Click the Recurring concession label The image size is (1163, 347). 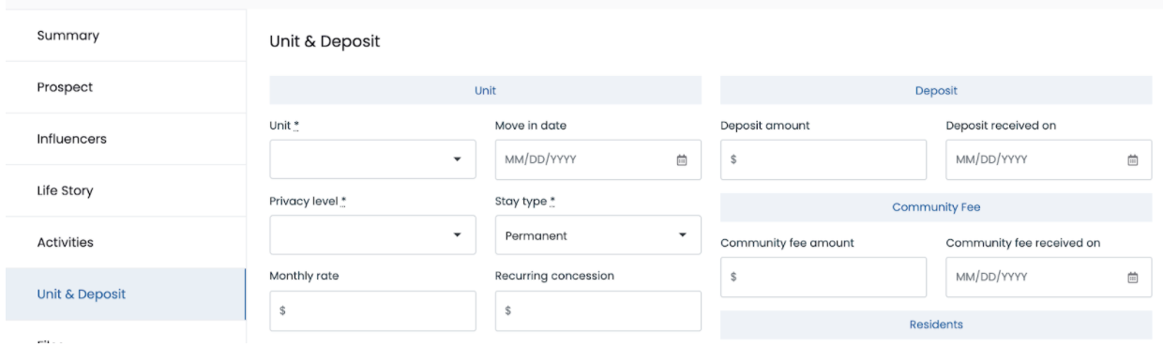point(554,277)
